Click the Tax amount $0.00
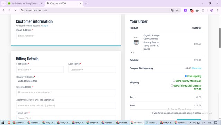 click(198, 97)
